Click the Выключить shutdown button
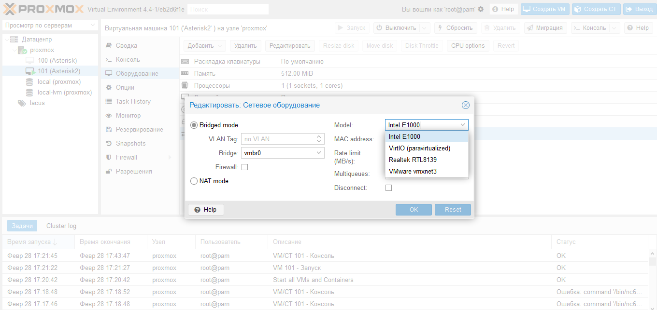 click(396, 28)
